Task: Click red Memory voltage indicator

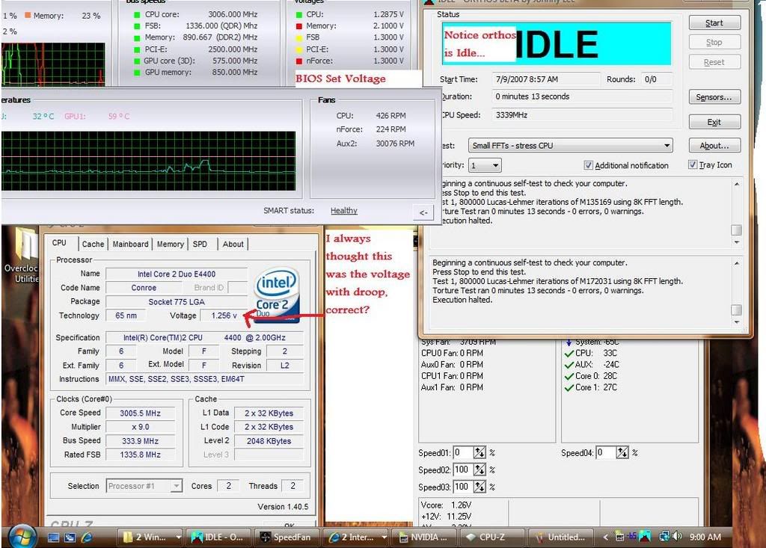Action: pyautogui.click(x=299, y=26)
